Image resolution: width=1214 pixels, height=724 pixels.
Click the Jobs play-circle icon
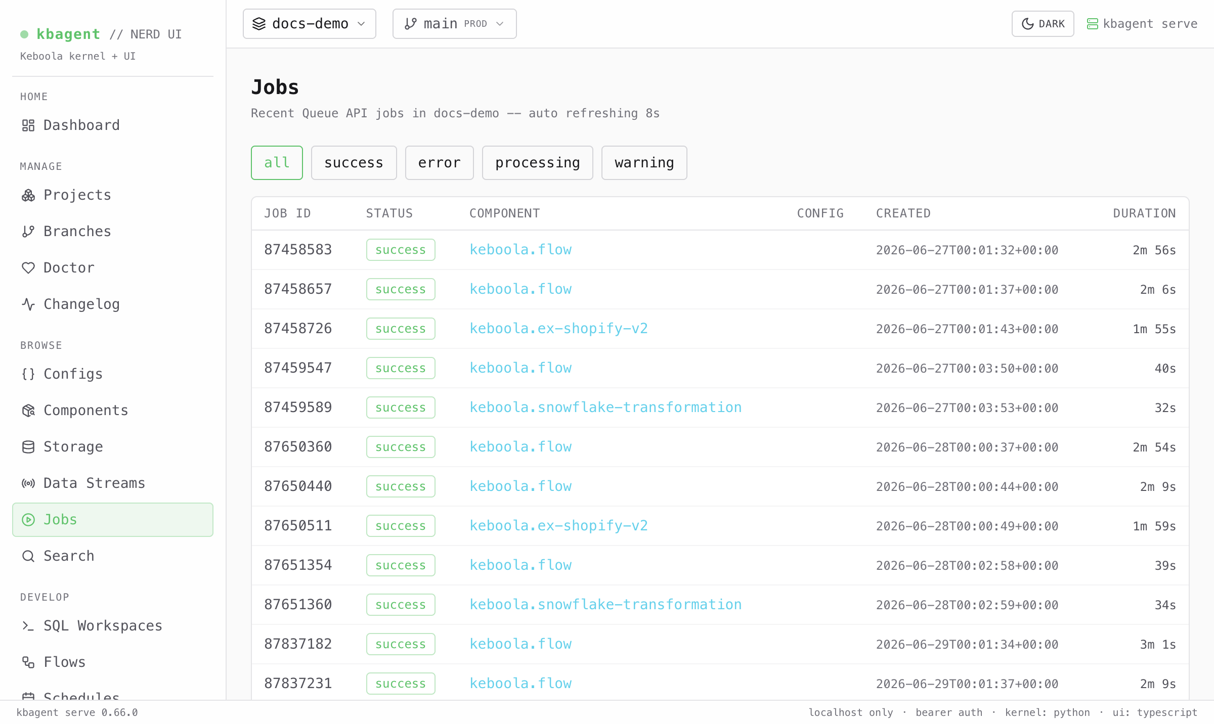28,520
